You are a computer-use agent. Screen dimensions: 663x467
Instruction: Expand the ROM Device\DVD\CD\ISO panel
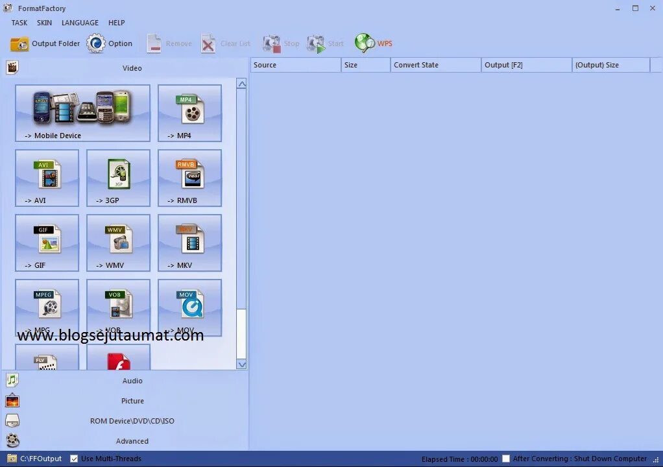point(125,421)
